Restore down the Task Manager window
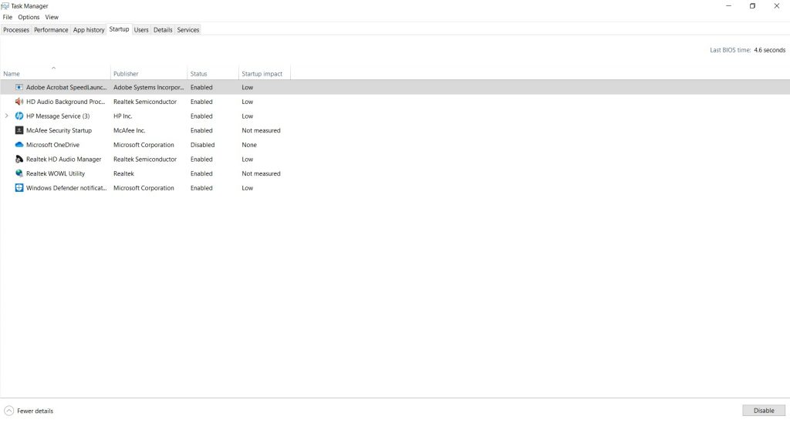Image resolution: width=790 pixels, height=423 pixels. click(752, 6)
